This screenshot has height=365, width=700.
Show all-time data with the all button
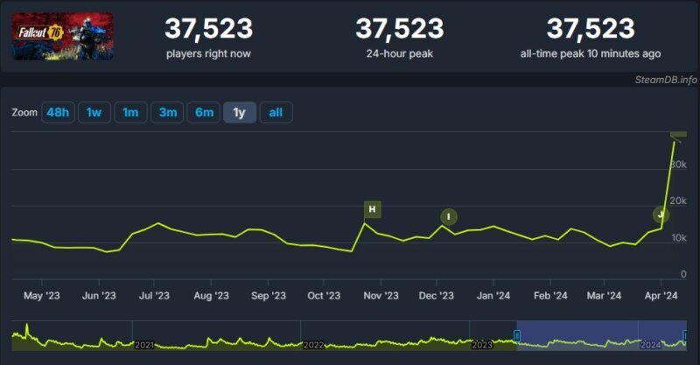click(276, 112)
